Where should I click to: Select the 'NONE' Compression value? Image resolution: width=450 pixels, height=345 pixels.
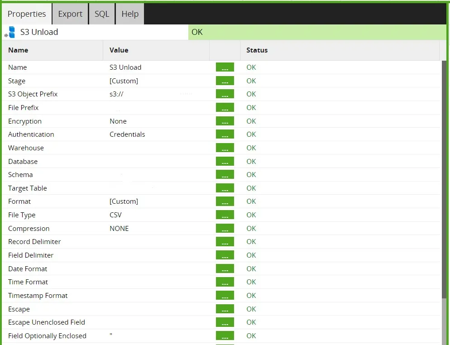coord(119,229)
